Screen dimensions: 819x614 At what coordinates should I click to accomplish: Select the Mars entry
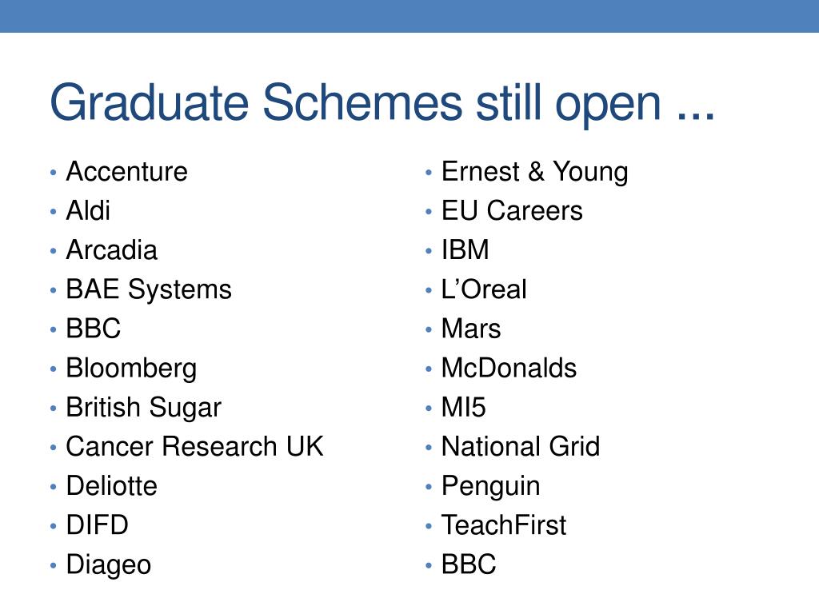coord(471,329)
